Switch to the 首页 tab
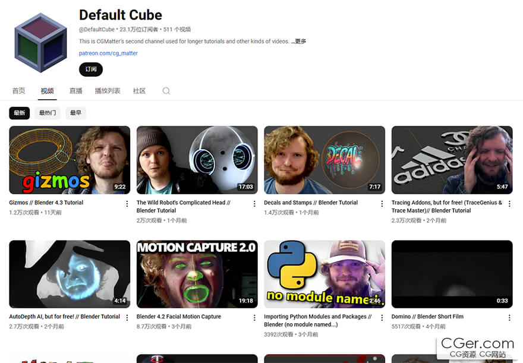This screenshot has height=363, width=523. pyautogui.click(x=18, y=91)
